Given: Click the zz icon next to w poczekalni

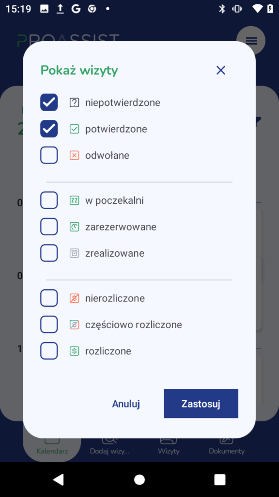Looking at the screenshot, I should point(74,200).
